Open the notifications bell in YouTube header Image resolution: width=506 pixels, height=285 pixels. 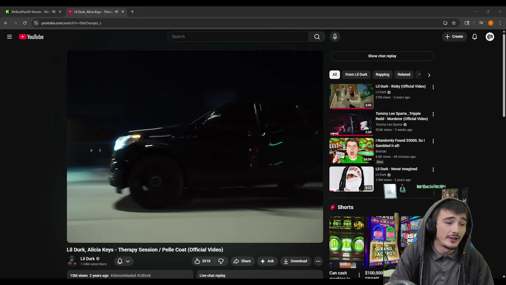pyautogui.click(x=475, y=37)
